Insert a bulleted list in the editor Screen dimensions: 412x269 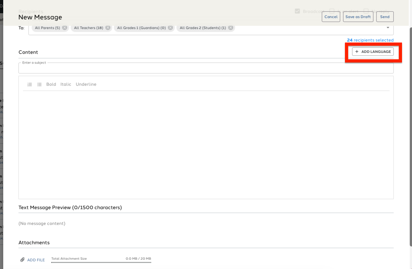point(39,84)
